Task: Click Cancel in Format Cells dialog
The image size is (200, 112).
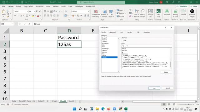Action: (167, 88)
